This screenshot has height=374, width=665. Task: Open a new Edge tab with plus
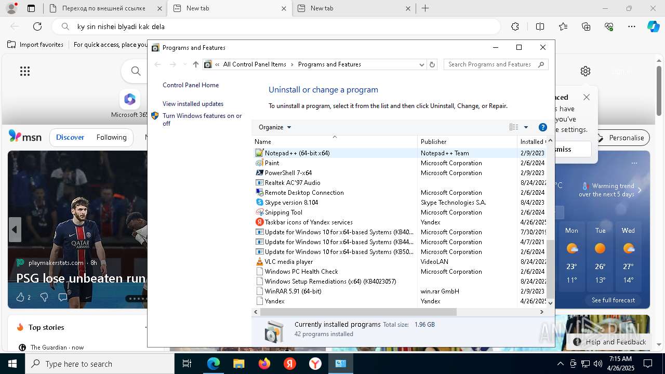425,8
